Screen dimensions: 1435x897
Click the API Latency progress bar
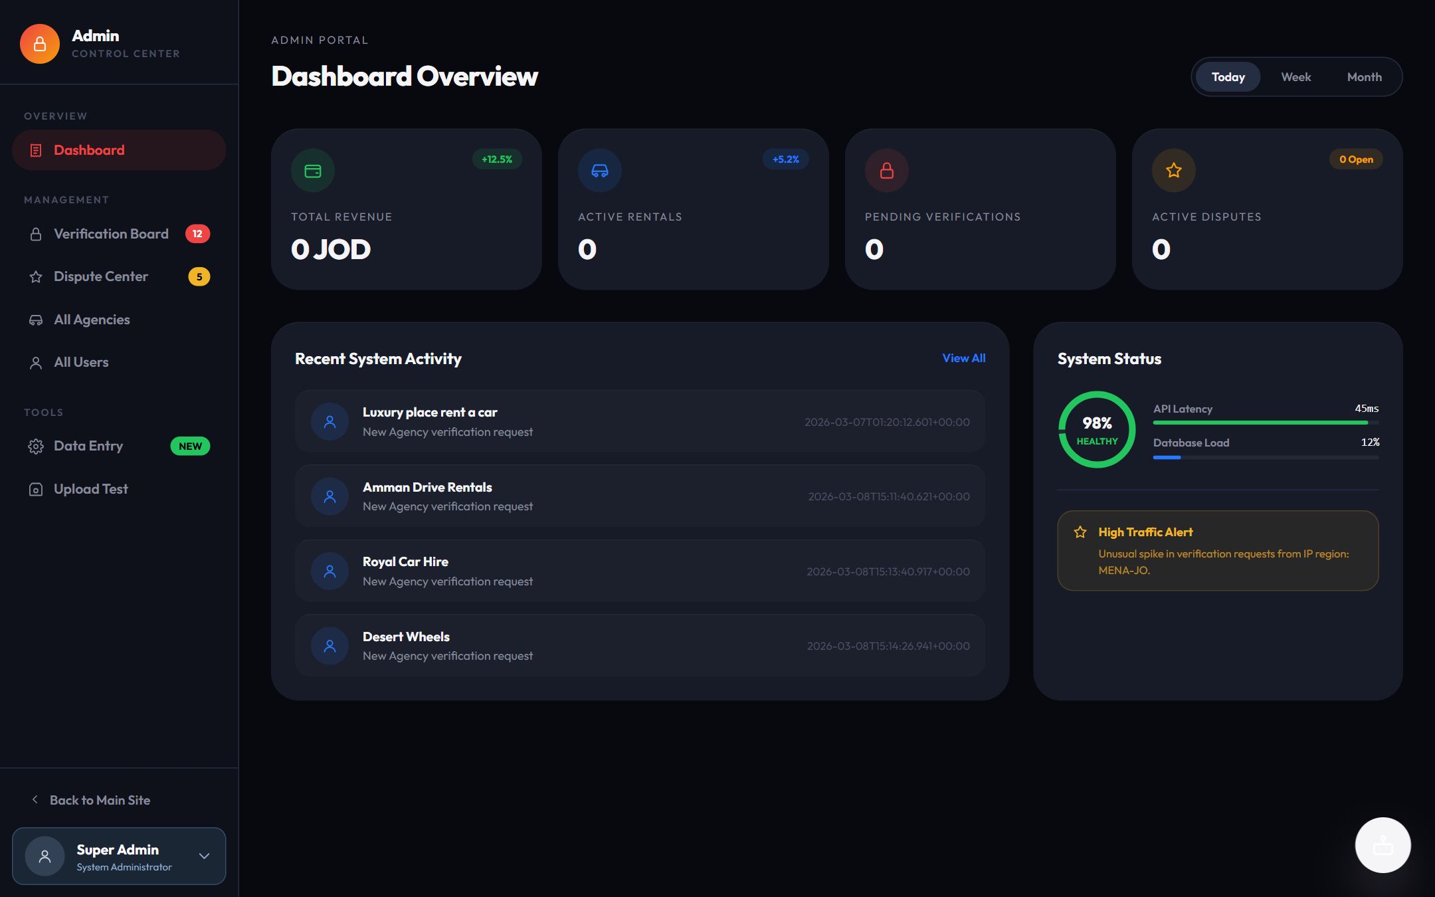(x=1266, y=423)
